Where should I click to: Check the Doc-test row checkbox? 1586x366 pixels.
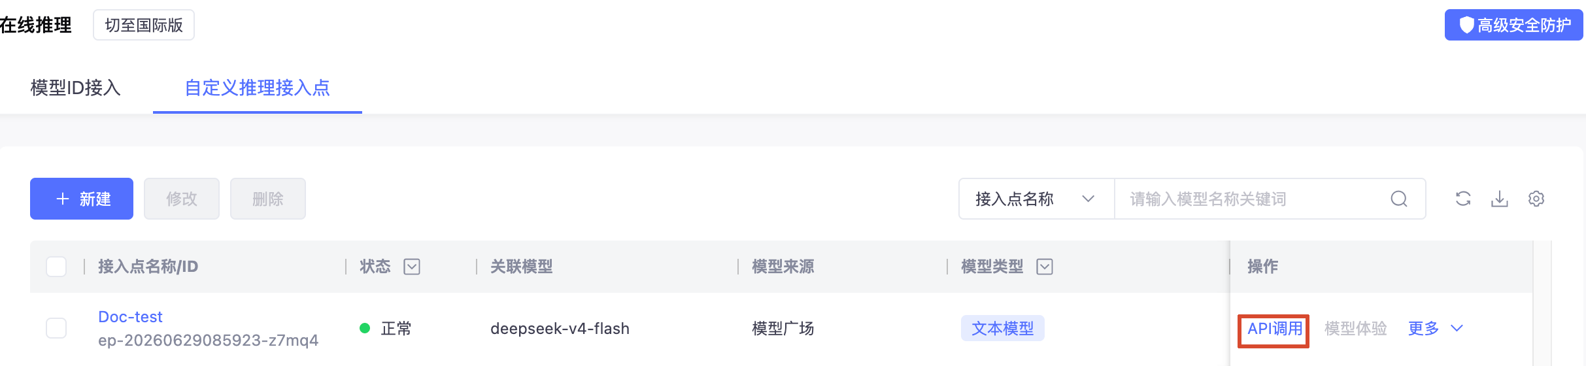point(56,328)
